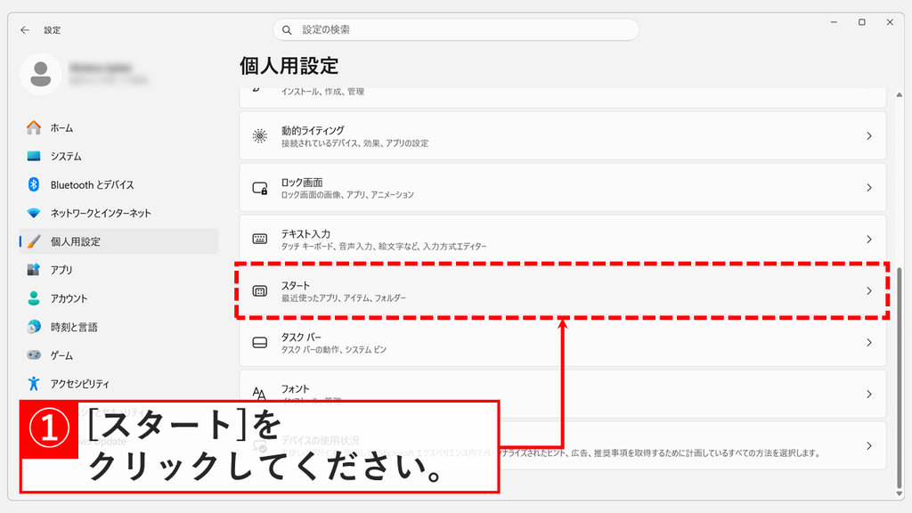Click the vertical scrollbar thumb
Viewport: 912px width, 513px height.
coord(900,377)
